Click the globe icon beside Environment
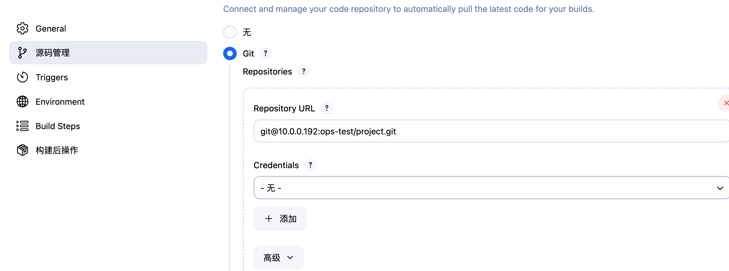This screenshot has width=729, height=271. click(x=22, y=101)
